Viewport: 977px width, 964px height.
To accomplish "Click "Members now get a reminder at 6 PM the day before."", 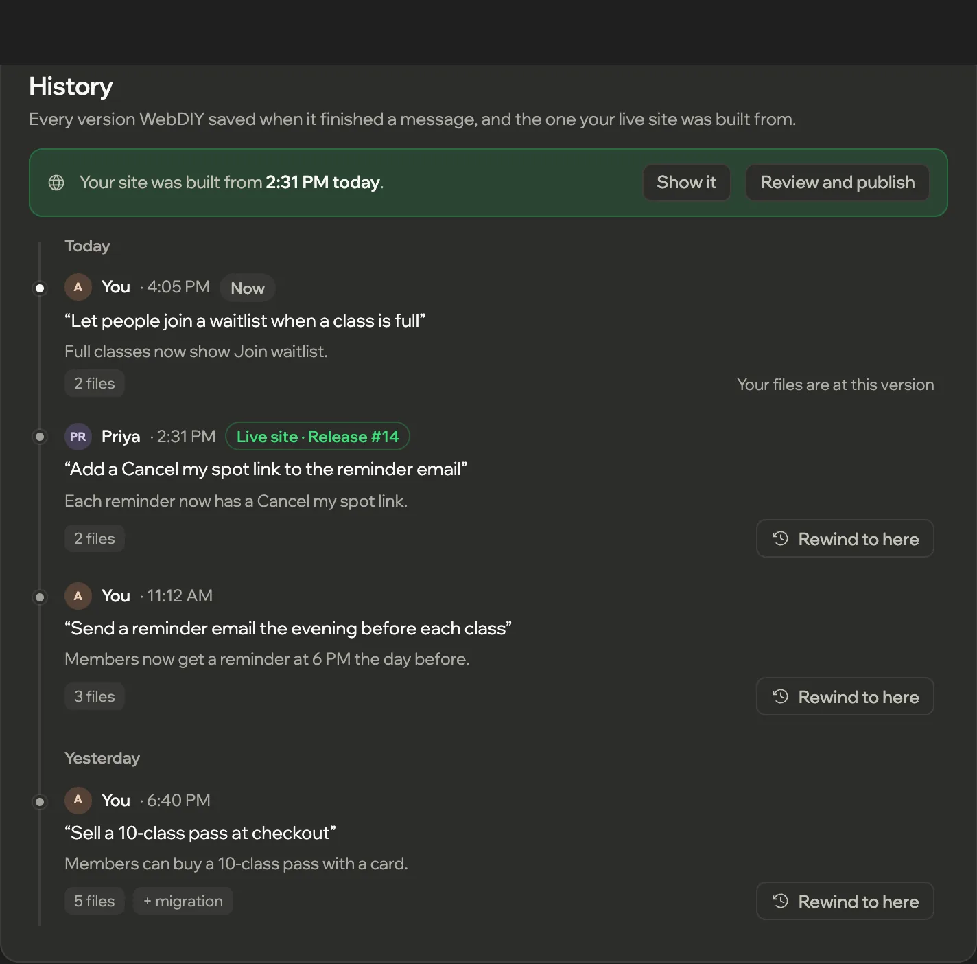I will coord(267,659).
